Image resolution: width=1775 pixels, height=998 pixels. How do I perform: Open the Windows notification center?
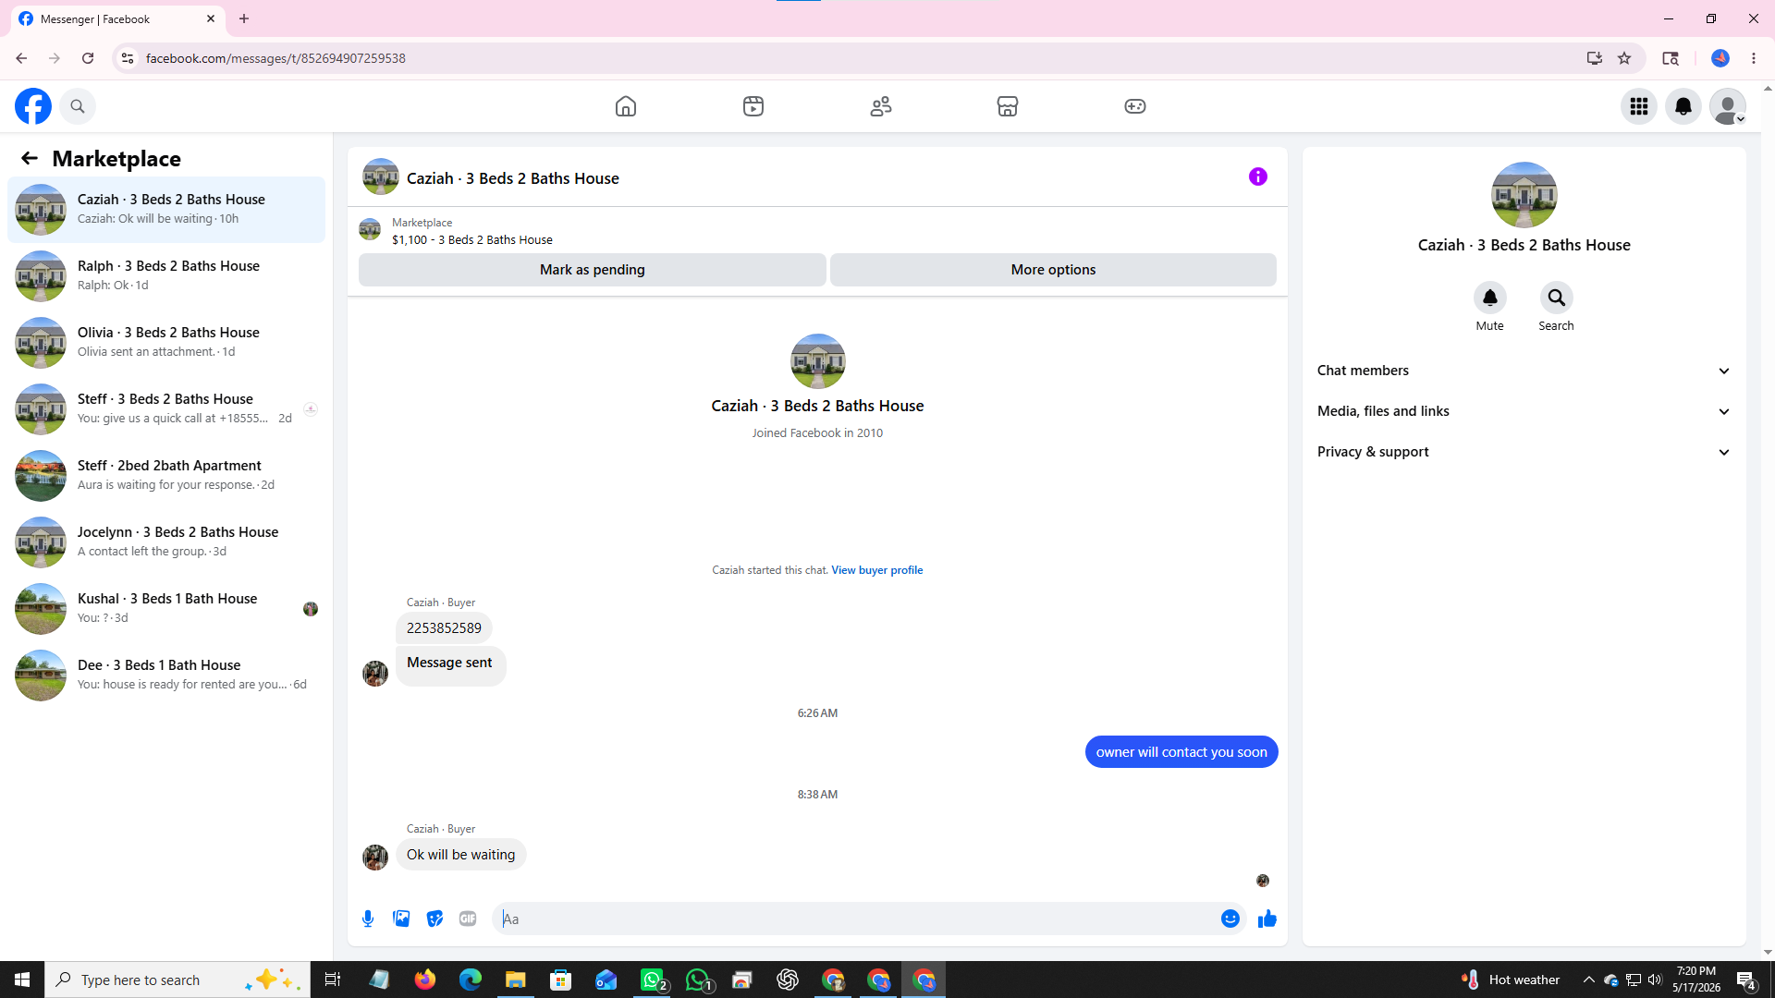(1746, 980)
